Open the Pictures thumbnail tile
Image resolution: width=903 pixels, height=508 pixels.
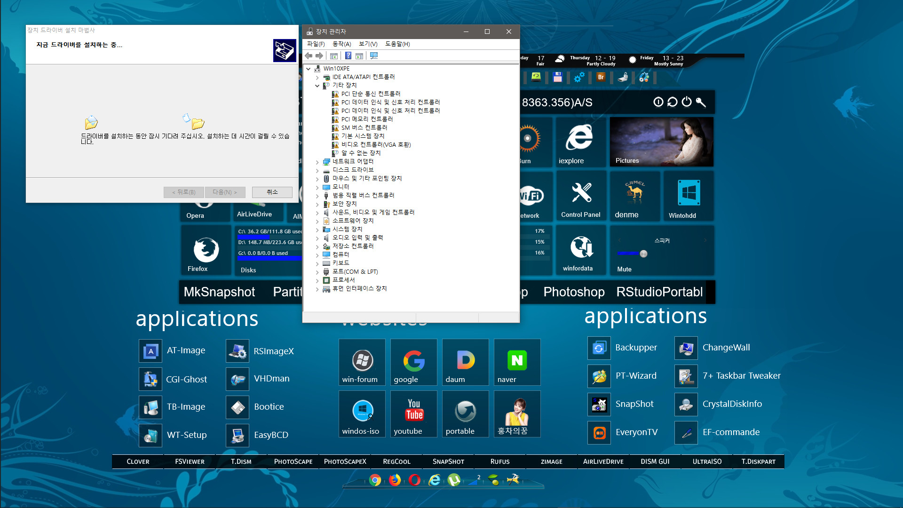pyautogui.click(x=662, y=142)
